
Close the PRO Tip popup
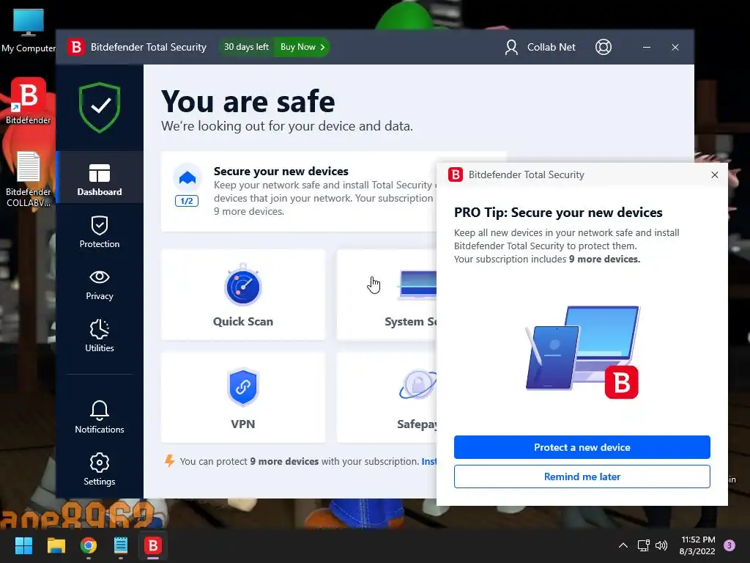pos(715,174)
